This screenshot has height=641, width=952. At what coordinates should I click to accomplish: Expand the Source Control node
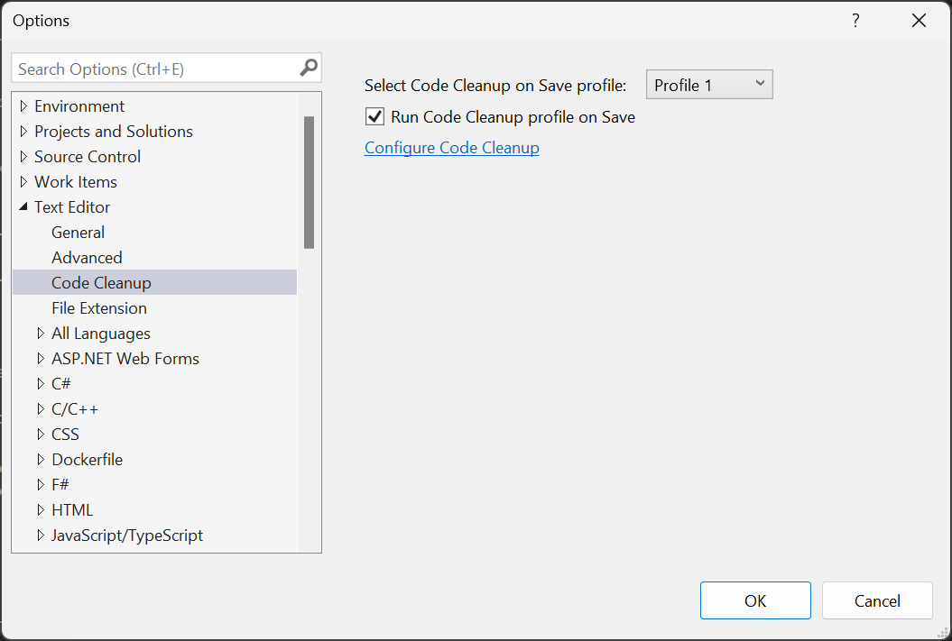(x=23, y=157)
